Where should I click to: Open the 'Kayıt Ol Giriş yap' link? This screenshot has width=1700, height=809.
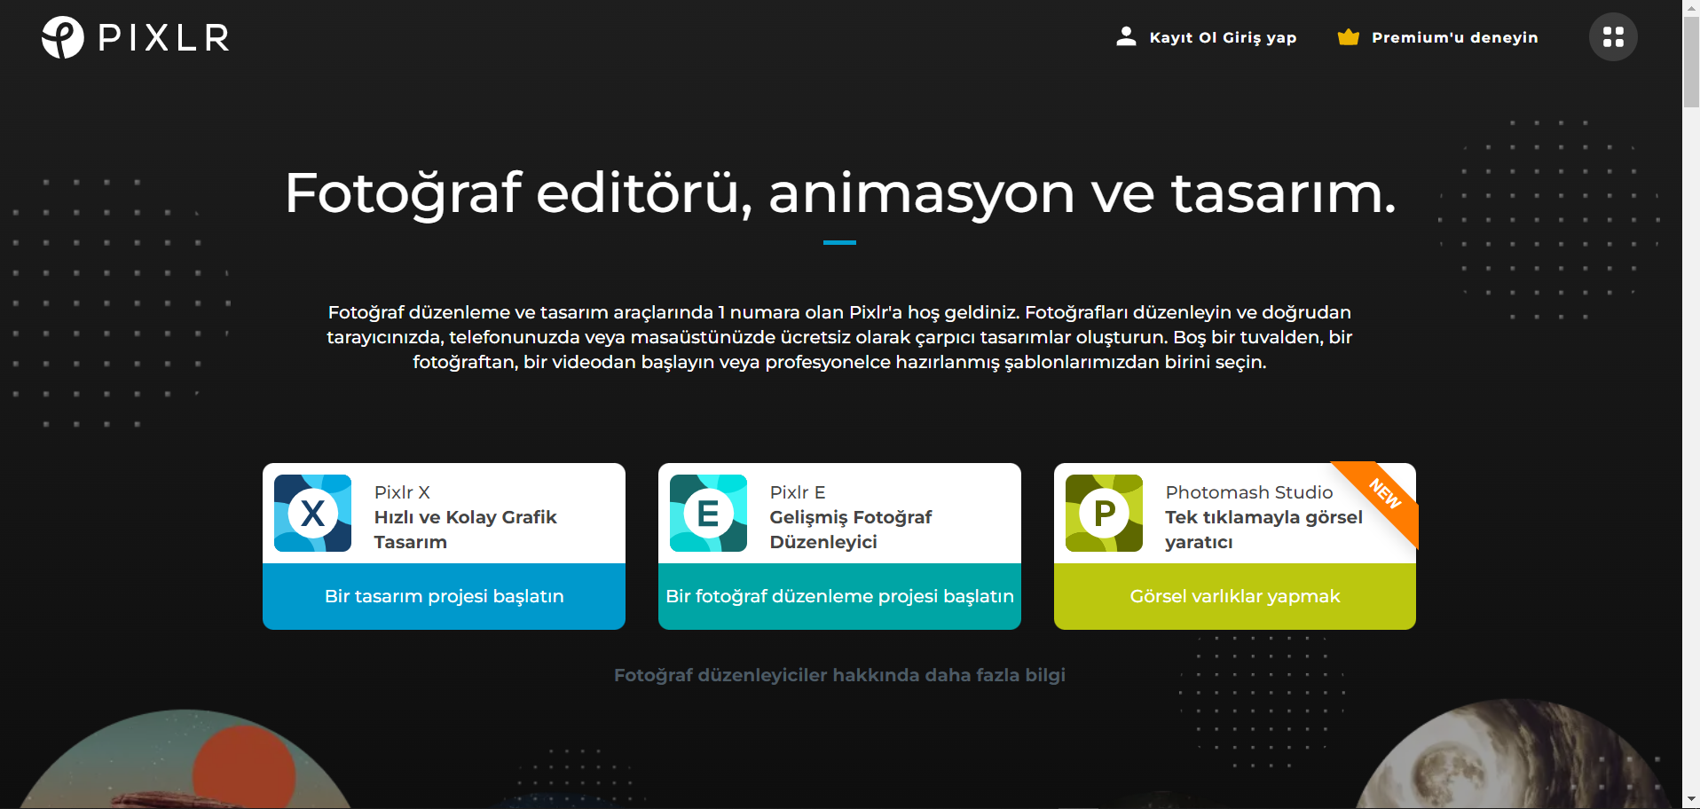(x=1223, y=37)
